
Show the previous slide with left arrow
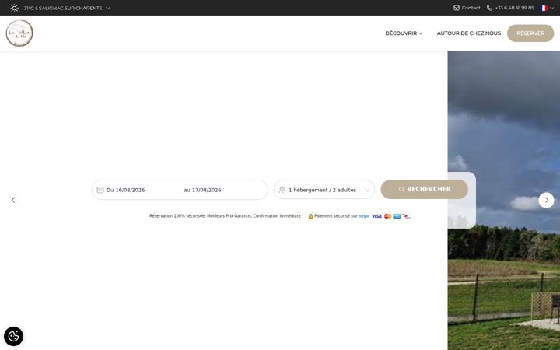pyautogui.click(x=13, y=200)
